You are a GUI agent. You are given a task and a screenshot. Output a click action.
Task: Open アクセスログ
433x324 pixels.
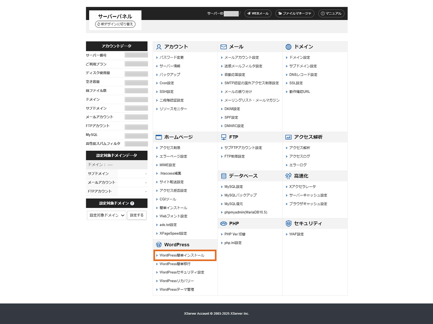click(300, 156)
